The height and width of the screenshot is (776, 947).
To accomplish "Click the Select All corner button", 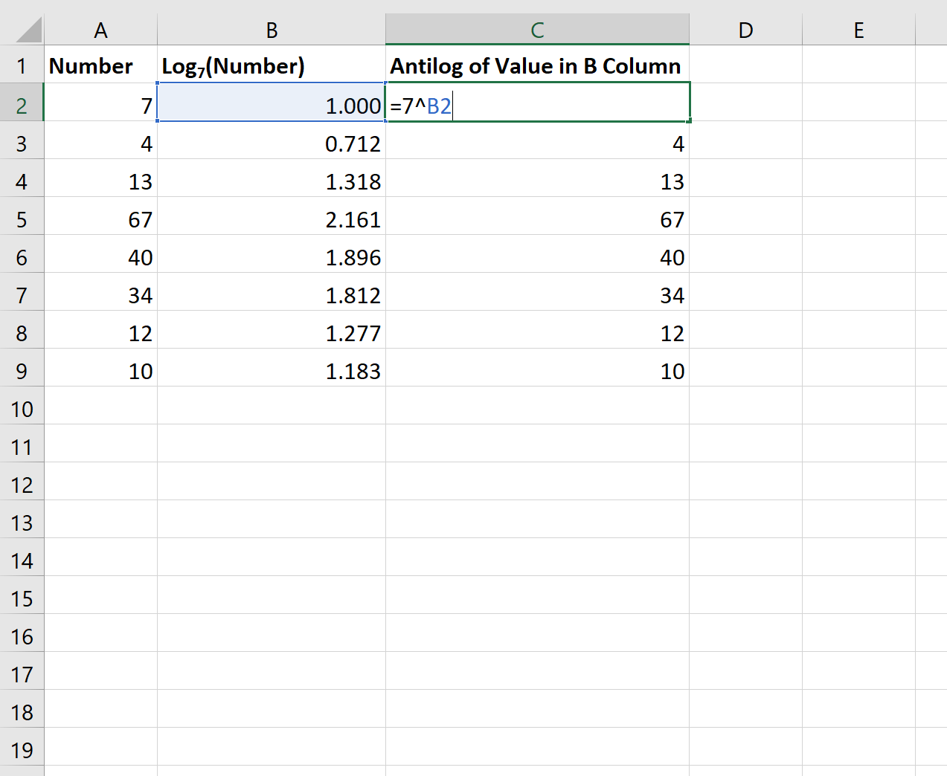I will pyautogui.click(x=22, y=30).
